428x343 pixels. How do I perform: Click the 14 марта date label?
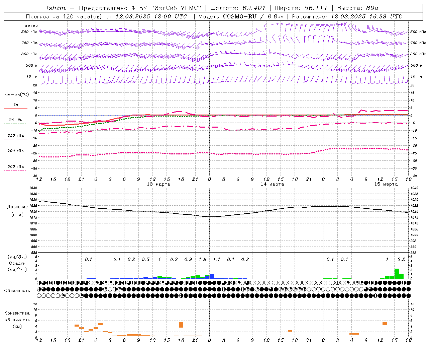click(x=272, y=184)
